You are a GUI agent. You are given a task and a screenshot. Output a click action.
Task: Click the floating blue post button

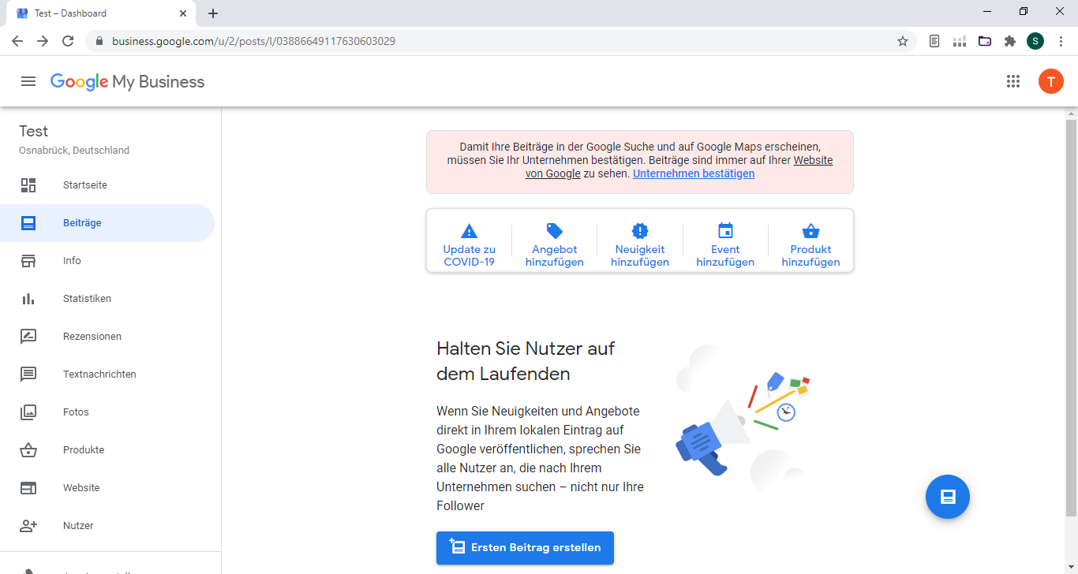tap(948, 497)
